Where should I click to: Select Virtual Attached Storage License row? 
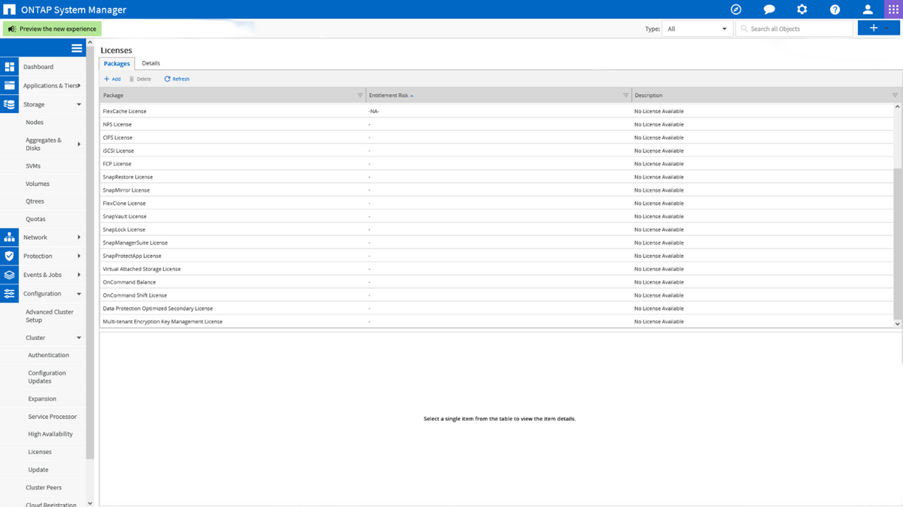click(496, 269)
